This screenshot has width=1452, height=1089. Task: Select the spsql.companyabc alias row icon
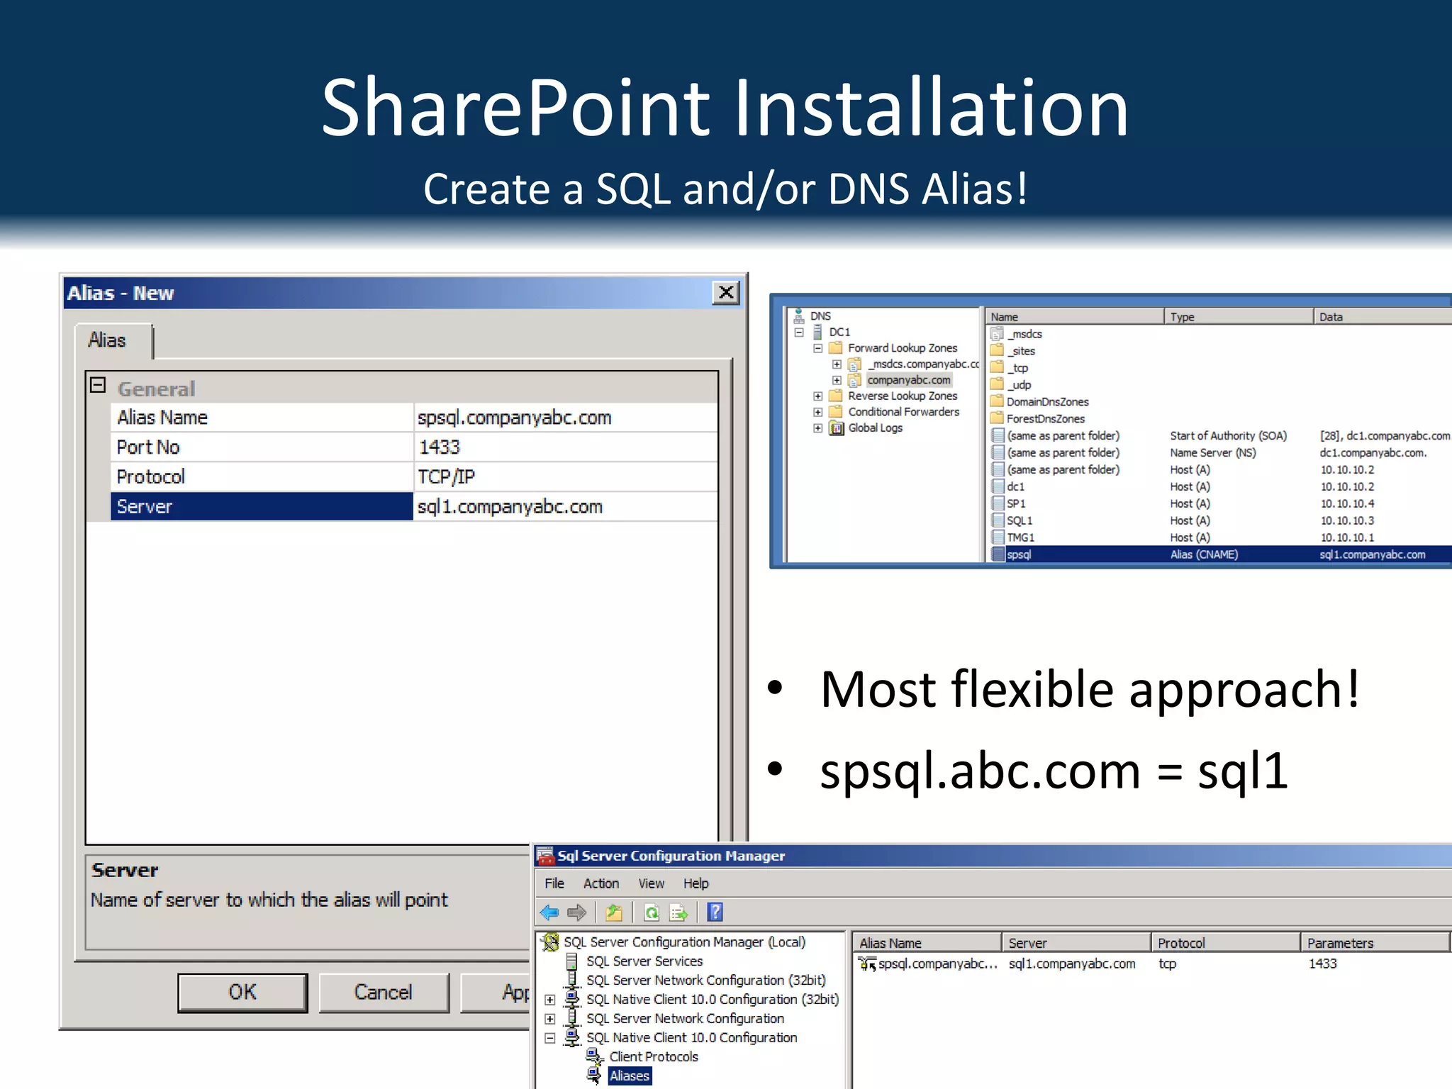(866, 964)
